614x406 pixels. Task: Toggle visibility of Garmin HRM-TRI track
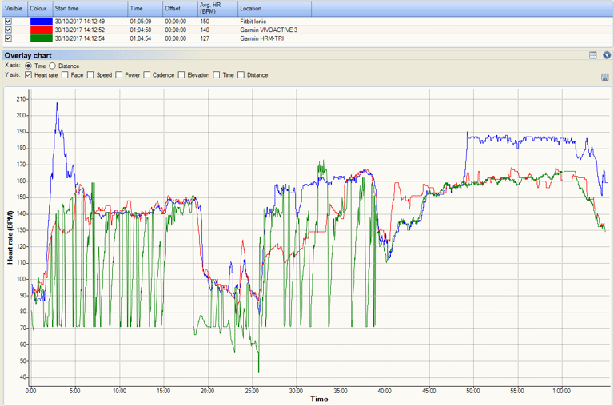(9, 38)
